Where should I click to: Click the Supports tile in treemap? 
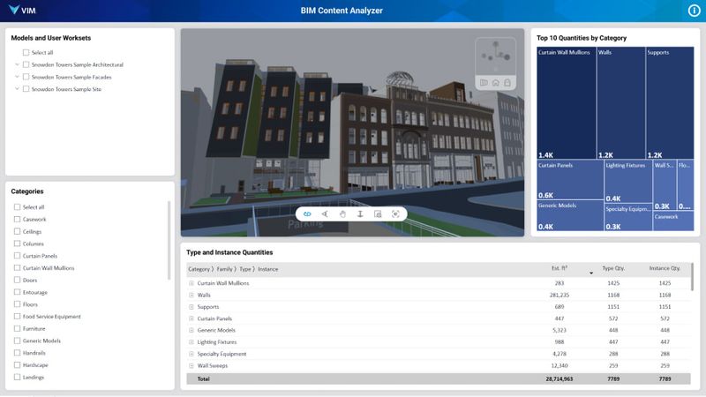point(670,103)
